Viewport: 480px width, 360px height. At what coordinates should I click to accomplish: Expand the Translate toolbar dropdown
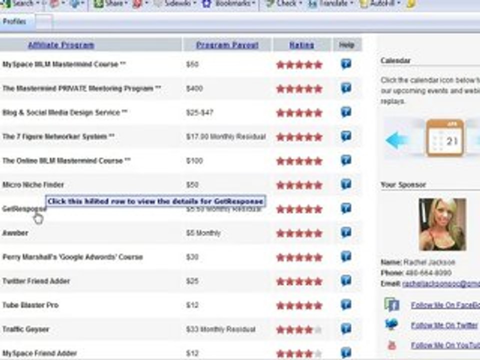[x=351, y=3]
